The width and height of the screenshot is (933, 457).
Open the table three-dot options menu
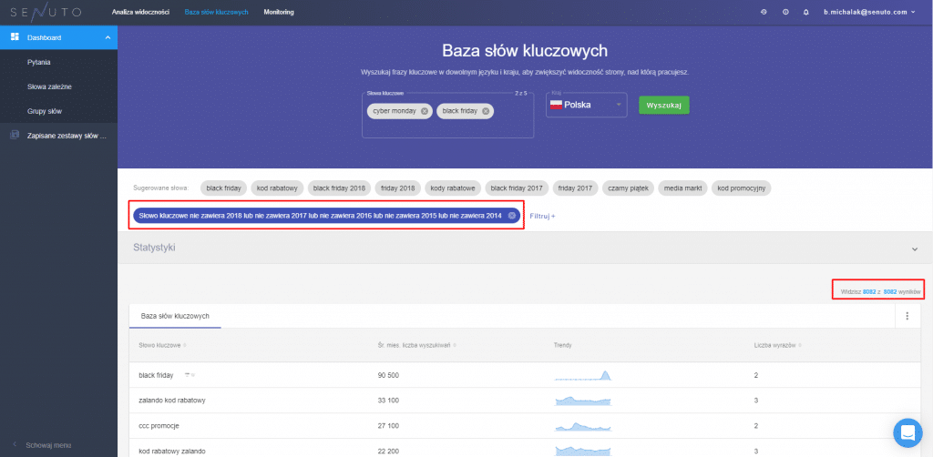pos(907,316)
